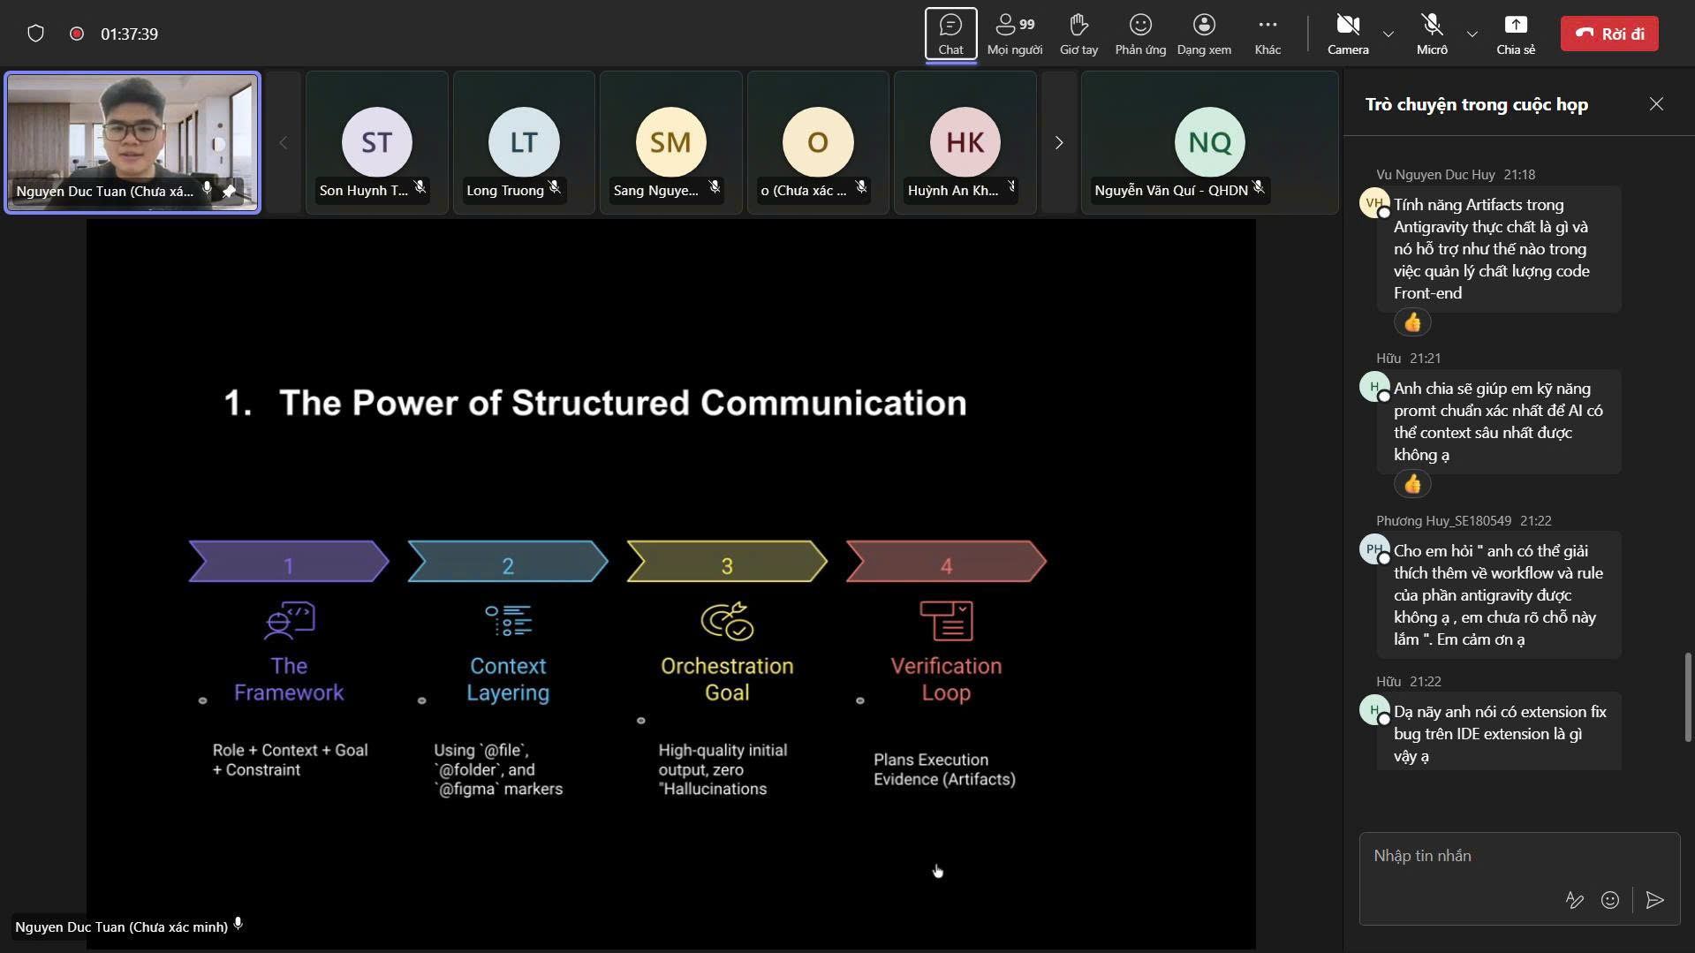
Task: Leave meeting with Rời đi button
Action: 1608,34
